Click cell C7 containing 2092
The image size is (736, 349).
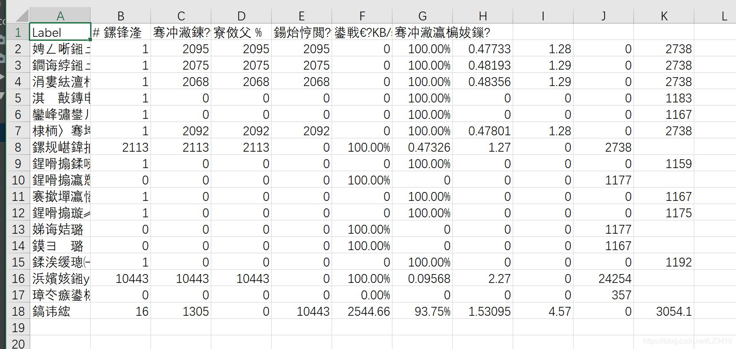tap(181, 131)
